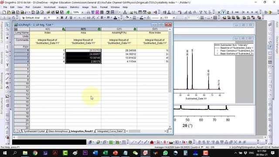Toggle Underline text formatting
279x157 pixels.
71,17
